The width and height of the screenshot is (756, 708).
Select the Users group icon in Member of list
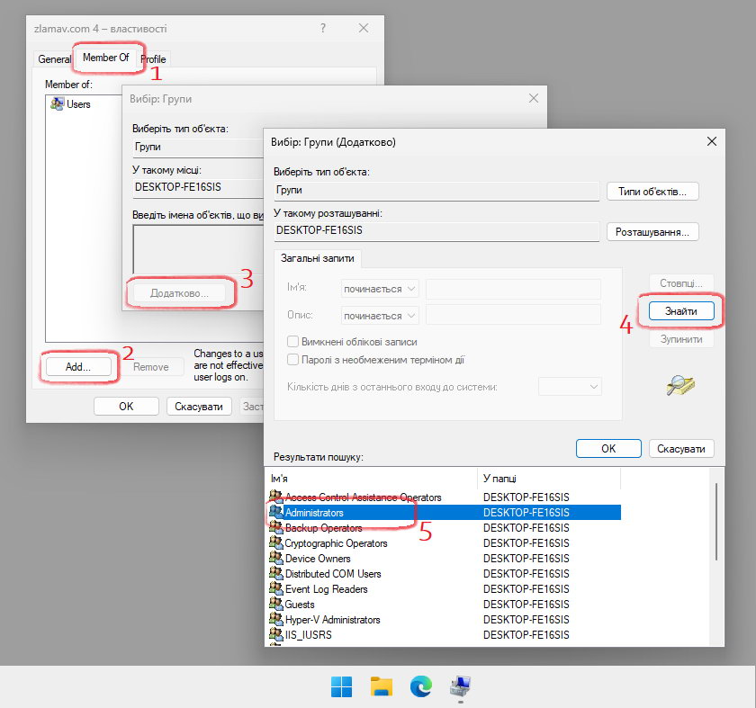58,104
